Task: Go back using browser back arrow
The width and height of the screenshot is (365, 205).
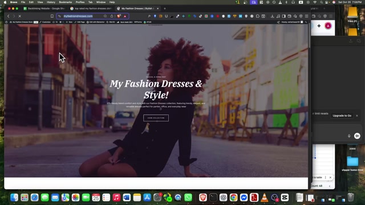Action: [x=9, y=16]
